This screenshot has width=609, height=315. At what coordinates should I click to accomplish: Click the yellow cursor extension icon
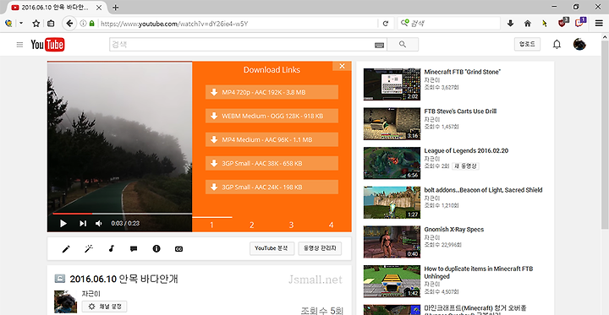tap(545, 24)
